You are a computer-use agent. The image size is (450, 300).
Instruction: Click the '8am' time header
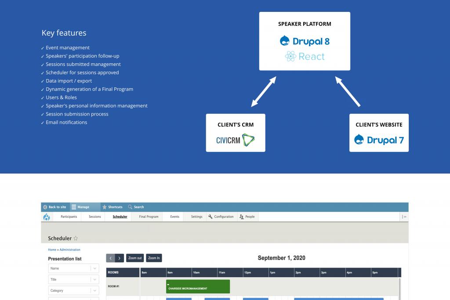point(144,272)
